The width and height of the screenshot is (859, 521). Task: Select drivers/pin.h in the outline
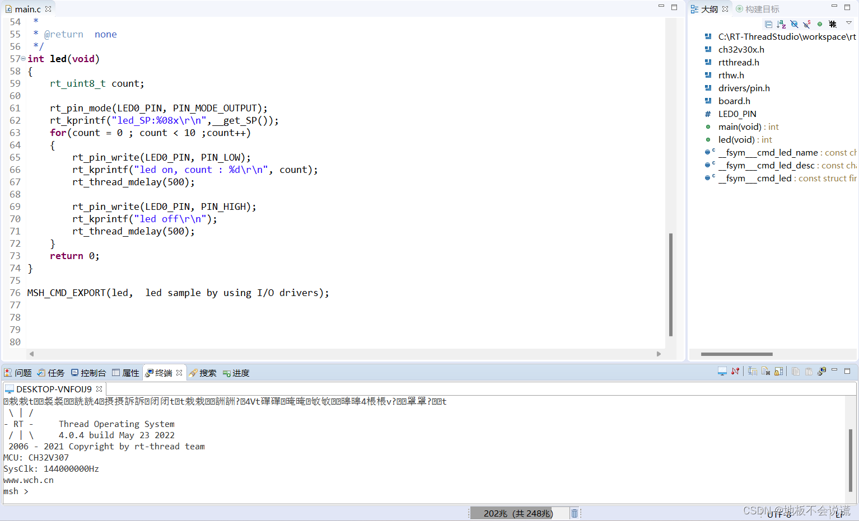pos(744,88)
